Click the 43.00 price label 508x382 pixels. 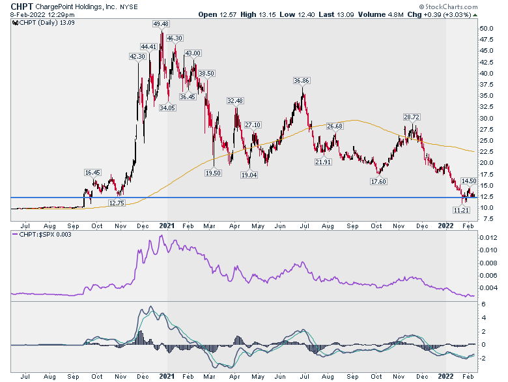point(192,53)
